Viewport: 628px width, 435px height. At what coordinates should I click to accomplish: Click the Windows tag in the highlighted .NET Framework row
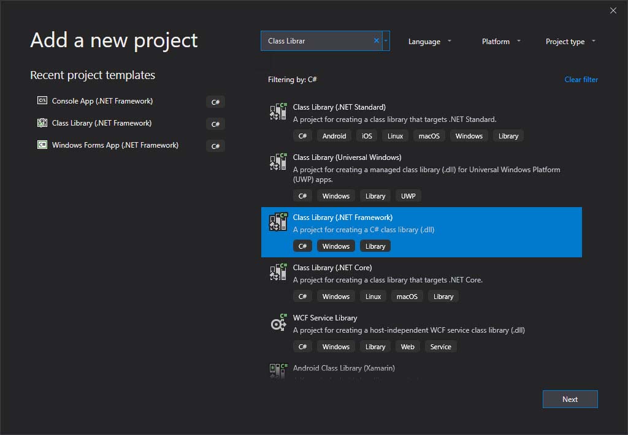[x=335, y=246]
